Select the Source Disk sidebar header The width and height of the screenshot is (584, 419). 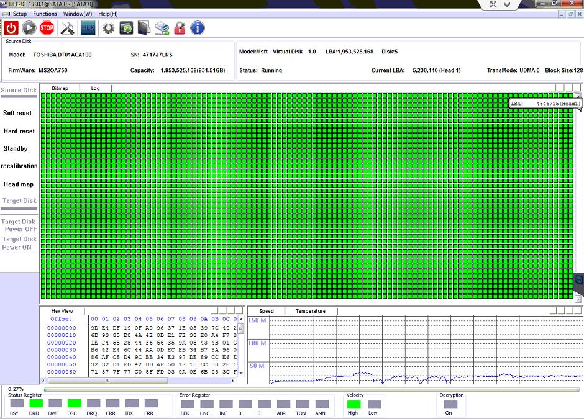pos(19,91)
